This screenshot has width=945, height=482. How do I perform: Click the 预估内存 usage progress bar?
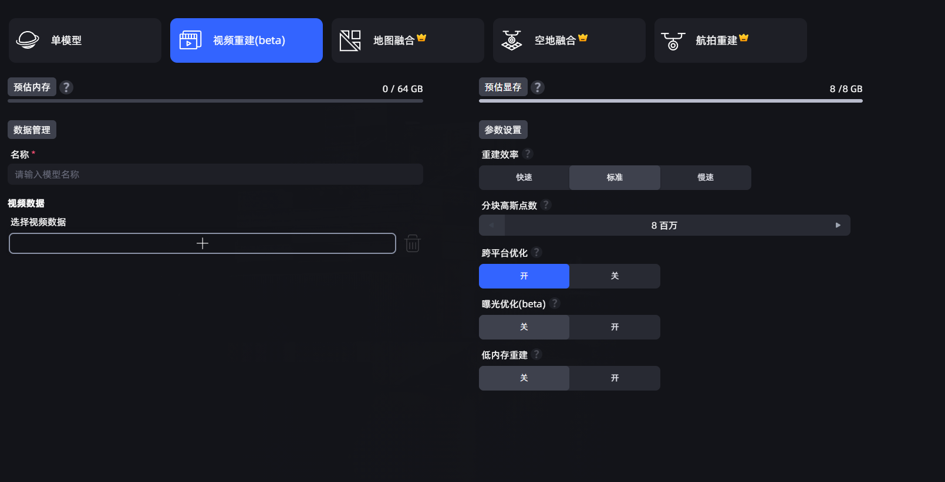(215, 101)
